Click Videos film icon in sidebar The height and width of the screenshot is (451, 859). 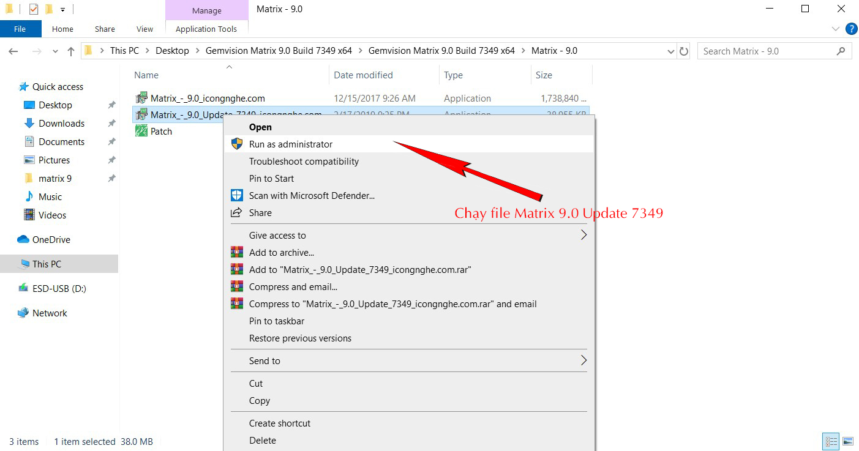[x=29, y=215]
